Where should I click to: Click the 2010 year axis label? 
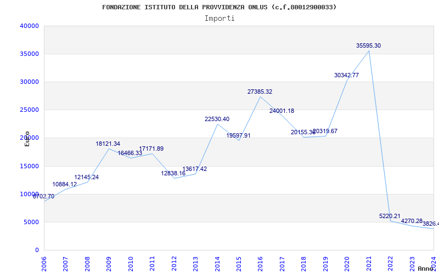tap(131, 264)
